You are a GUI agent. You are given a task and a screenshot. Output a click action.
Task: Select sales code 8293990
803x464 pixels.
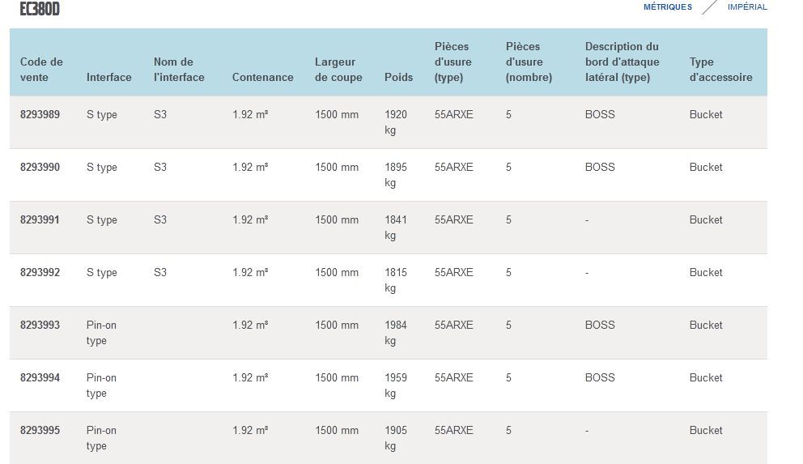pyautogui.click(x=40, y=168)
